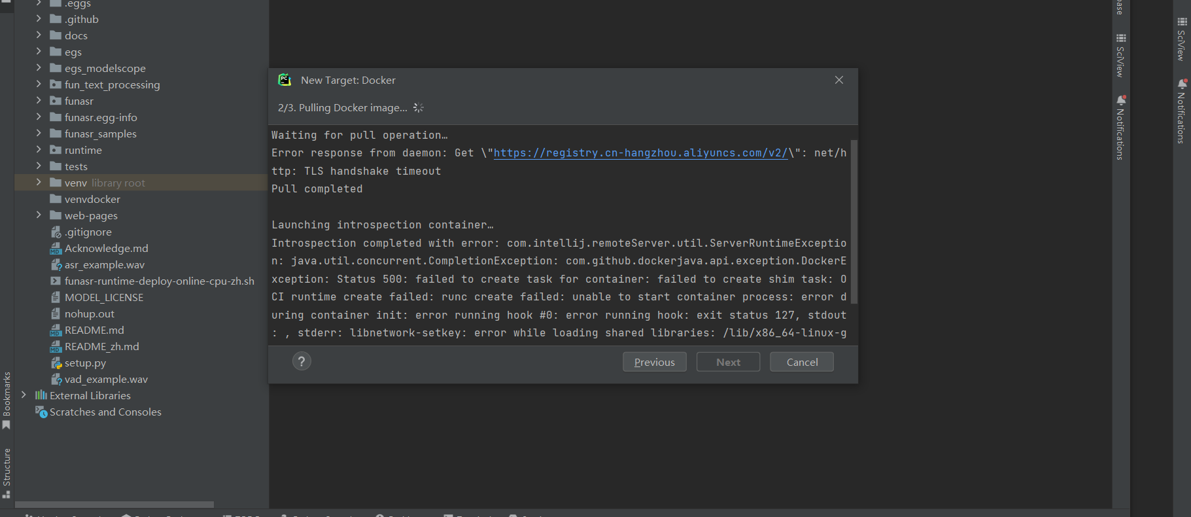
Task: Click 'Waiting for pull operation…' log line
Action: [360, 135]
